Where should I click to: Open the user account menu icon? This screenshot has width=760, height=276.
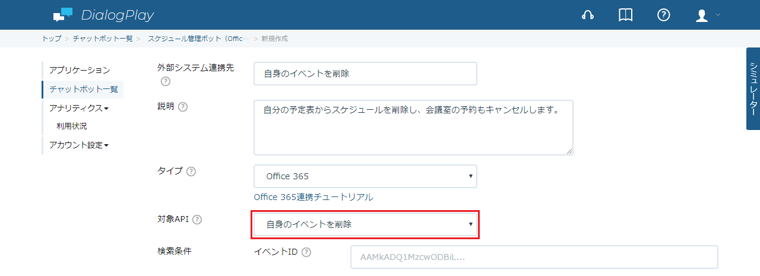pyautogui.click(x=702, y=15)
